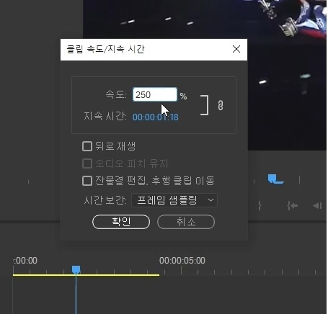This screenshot has width=328, height=314.
Task: Enable 잔물결 편집, 후행 클립 이동 checkbox
Action: [x=87, y=181]
